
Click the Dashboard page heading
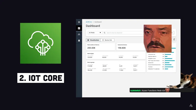[93, 26]
